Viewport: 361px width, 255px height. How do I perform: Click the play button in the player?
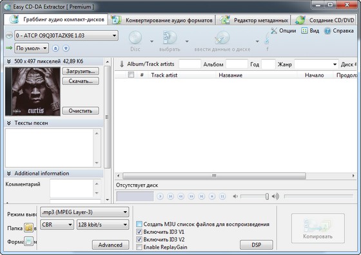click(160, 196)
